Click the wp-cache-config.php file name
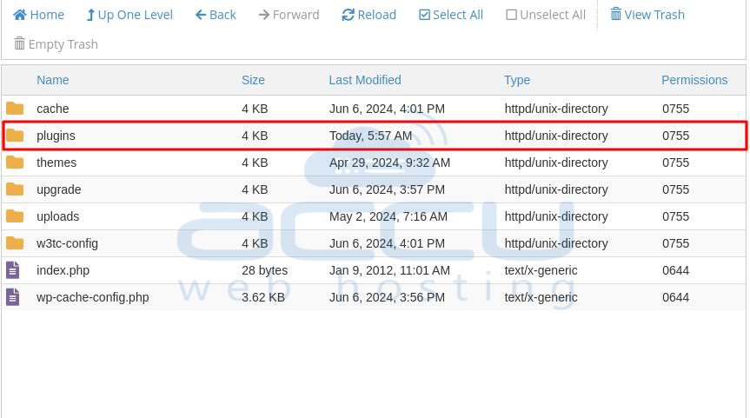Screen dimensions: 750x418 [x=93, y=297]
